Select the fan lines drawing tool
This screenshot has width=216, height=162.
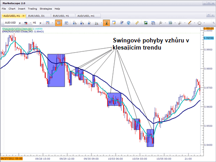[x=180, y=23]
